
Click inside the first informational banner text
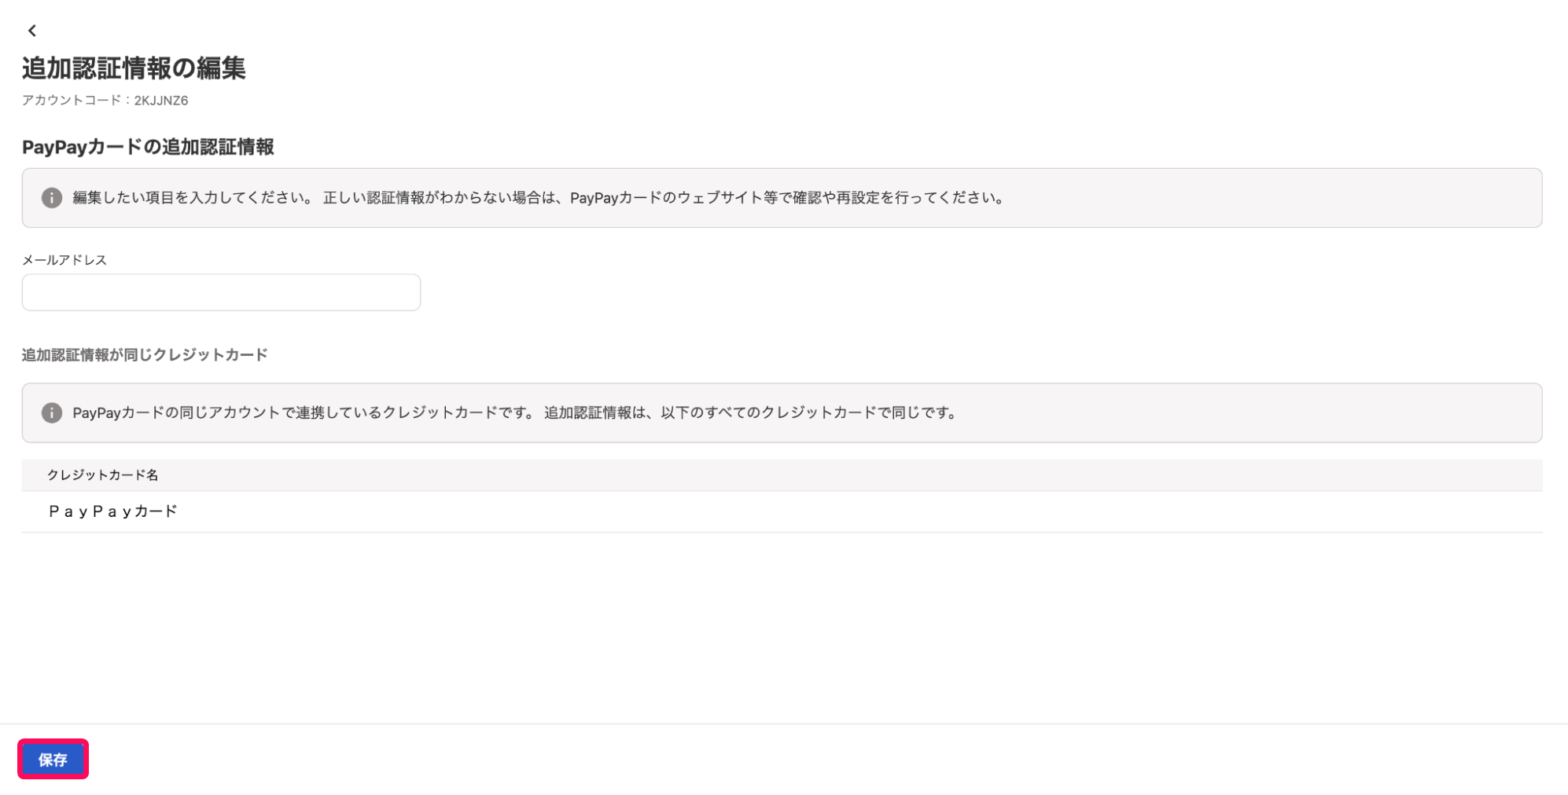pyautogui.click(x=537, y=198)
